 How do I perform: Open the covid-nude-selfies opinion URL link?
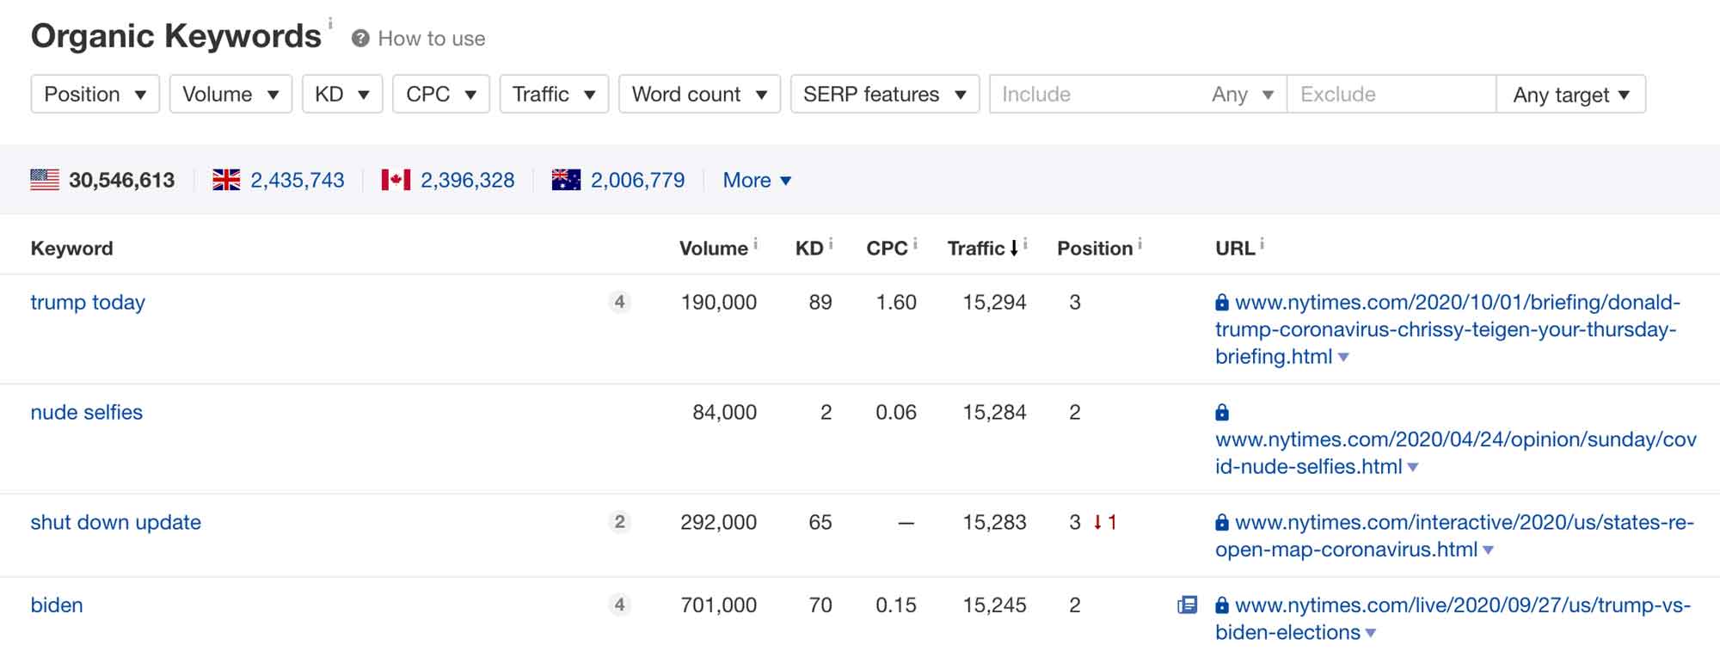1455,453
